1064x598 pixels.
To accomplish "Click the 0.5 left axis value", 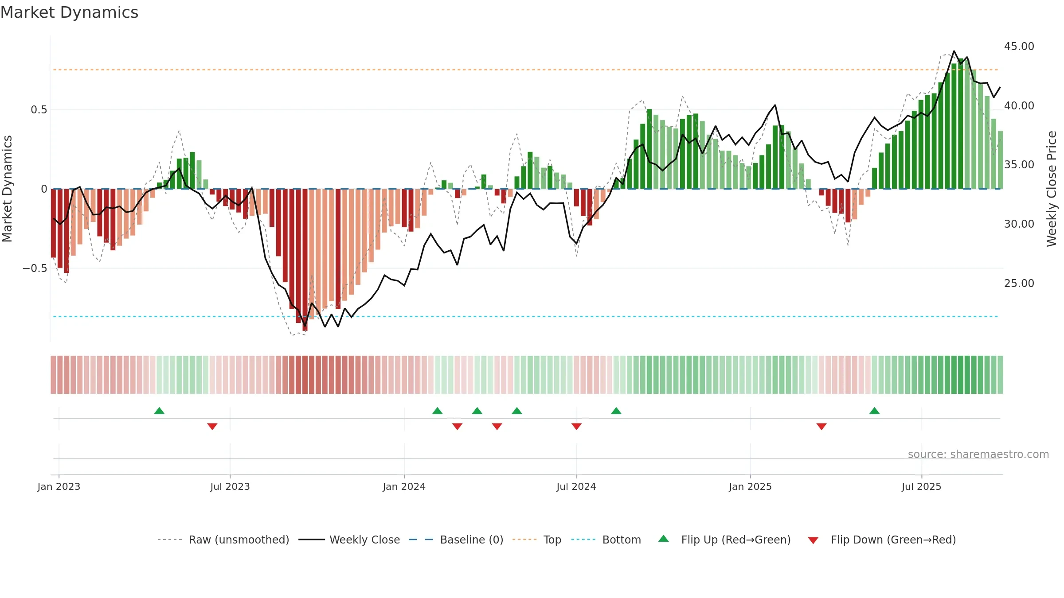I will point(39,109).
